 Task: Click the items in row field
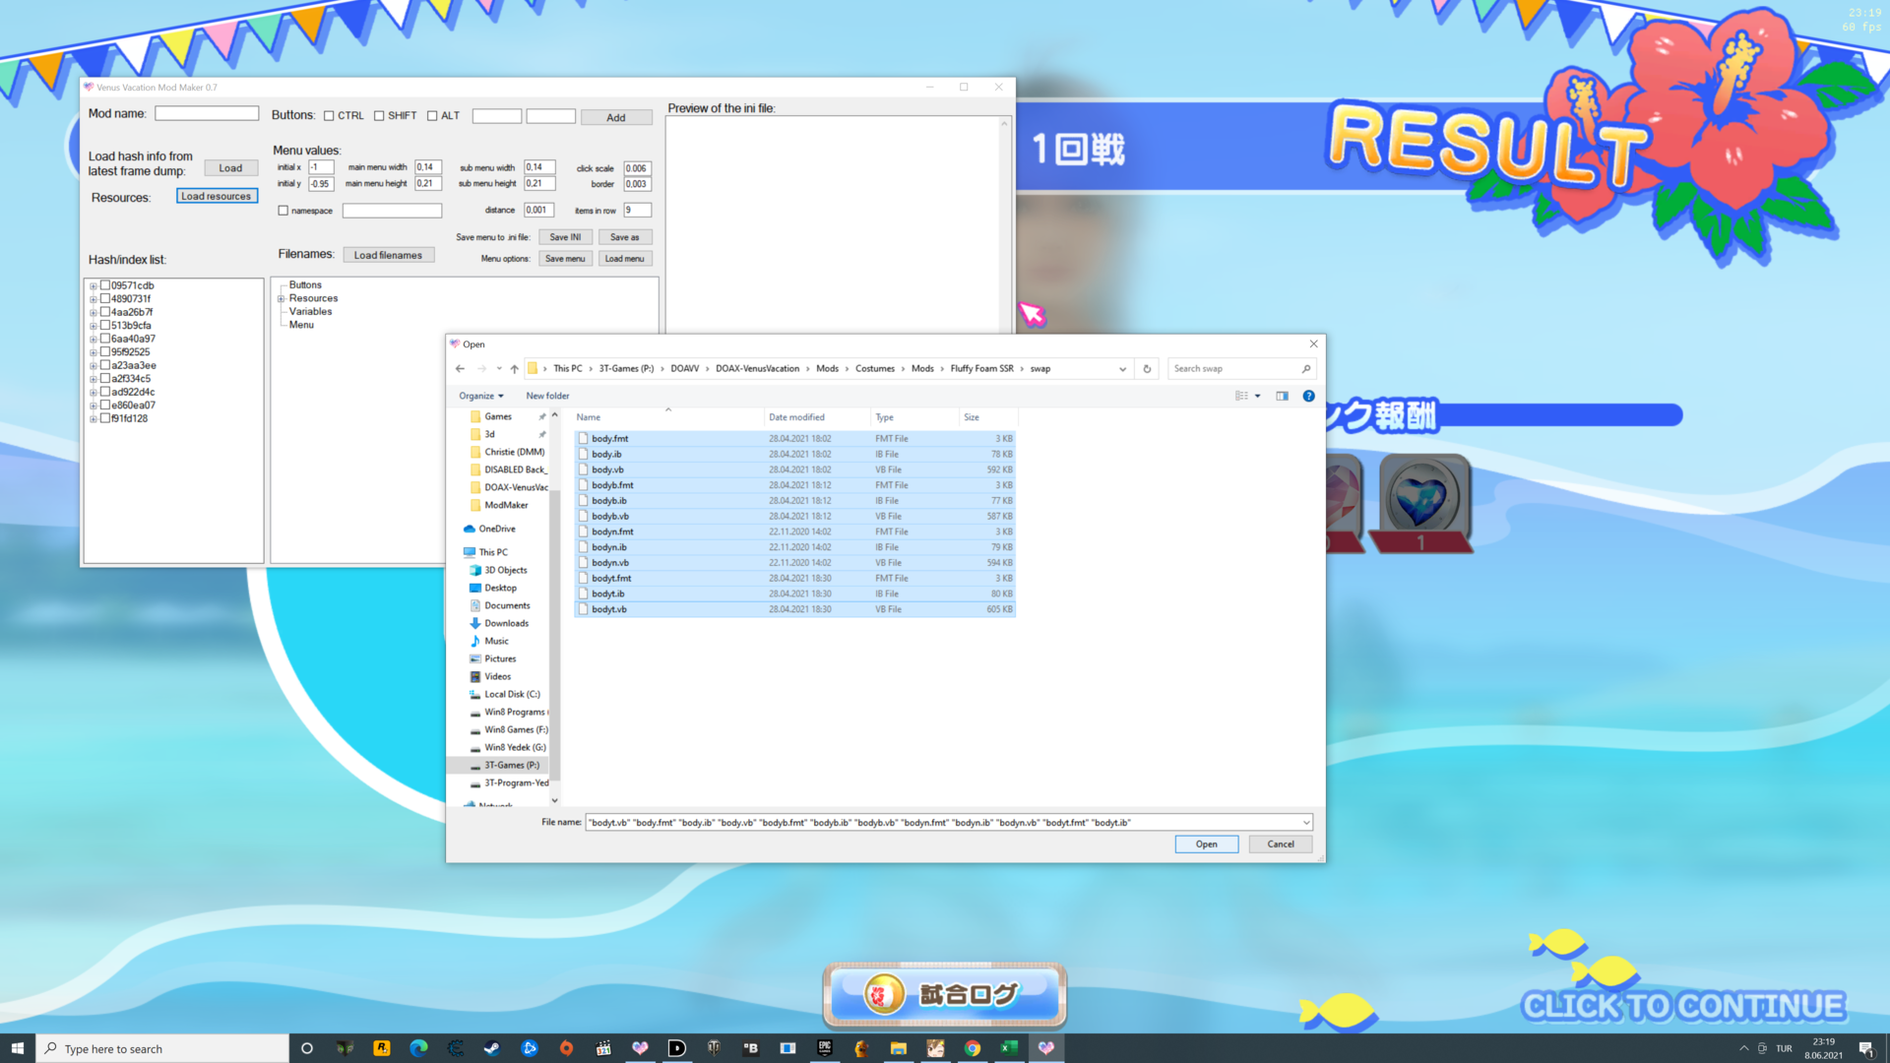pyautogui.click(x=637, y=210)
